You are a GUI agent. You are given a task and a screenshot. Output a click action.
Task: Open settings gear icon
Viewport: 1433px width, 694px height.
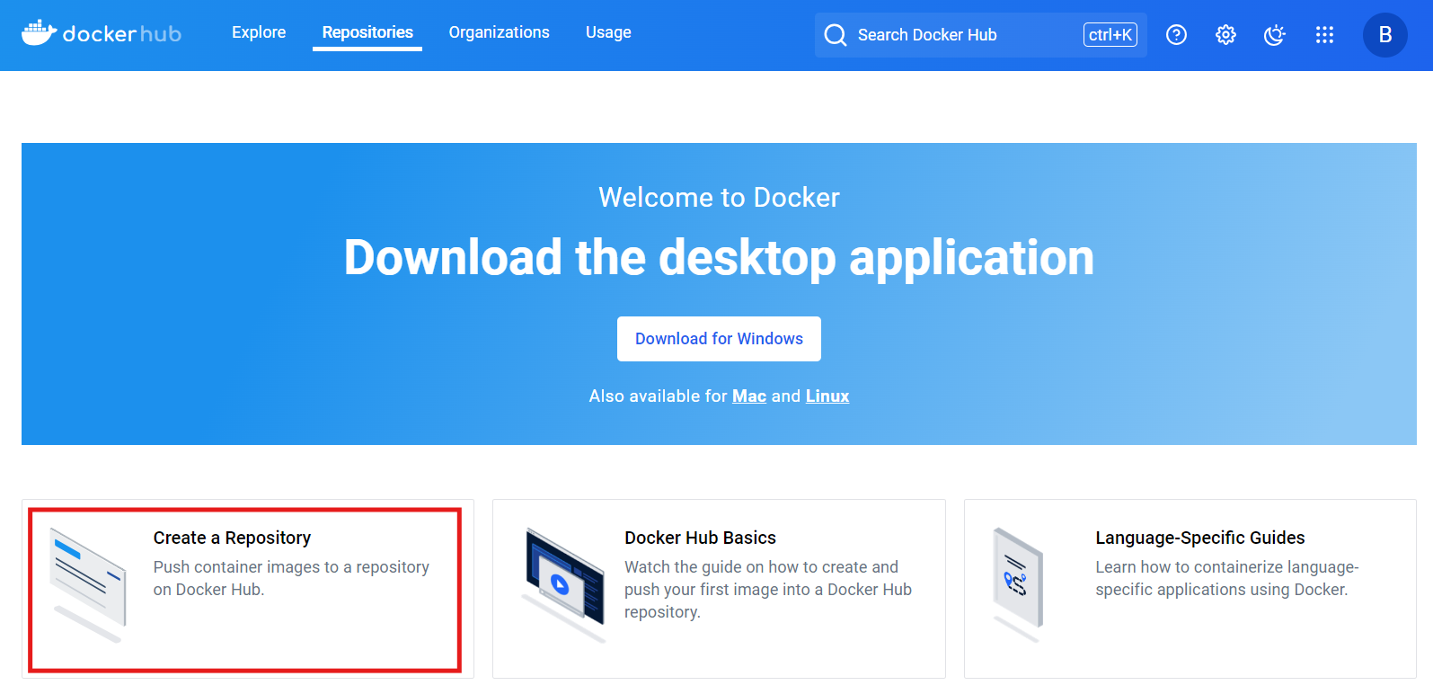pos(1225,35)
